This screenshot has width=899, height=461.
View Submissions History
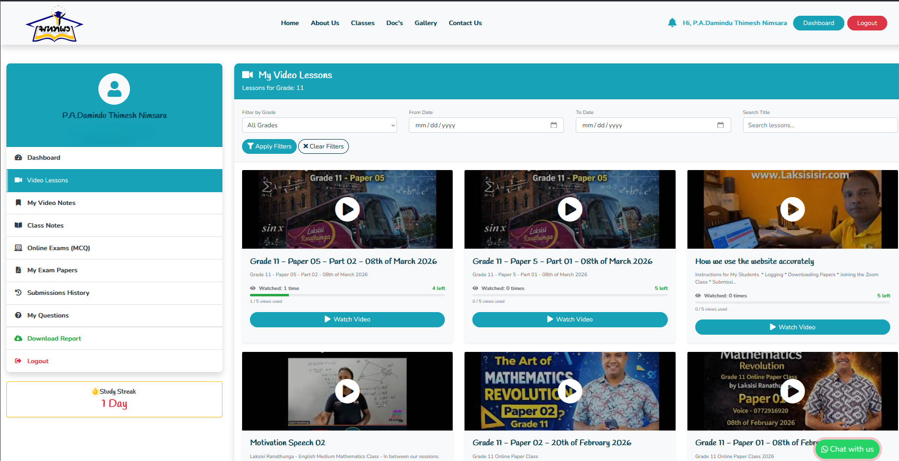(x=58, y=292)
